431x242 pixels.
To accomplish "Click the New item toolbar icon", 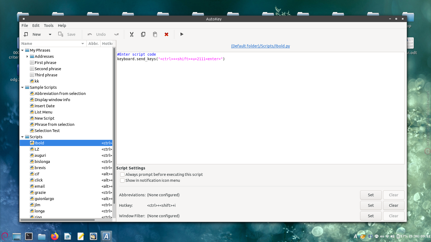I will 26,34.
